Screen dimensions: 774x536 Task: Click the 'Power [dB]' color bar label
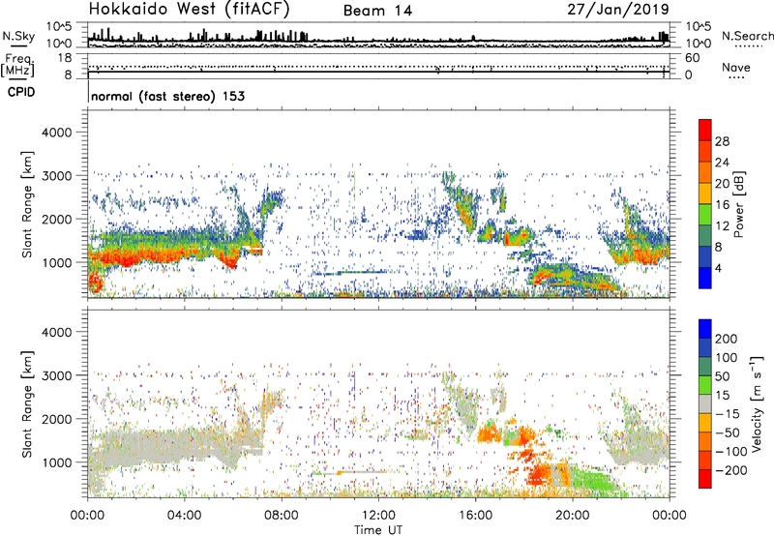[x=738, y=204]
